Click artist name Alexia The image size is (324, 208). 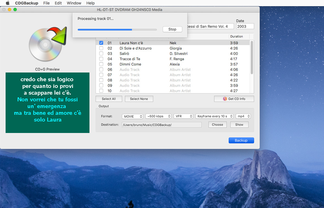click(175, 64)
